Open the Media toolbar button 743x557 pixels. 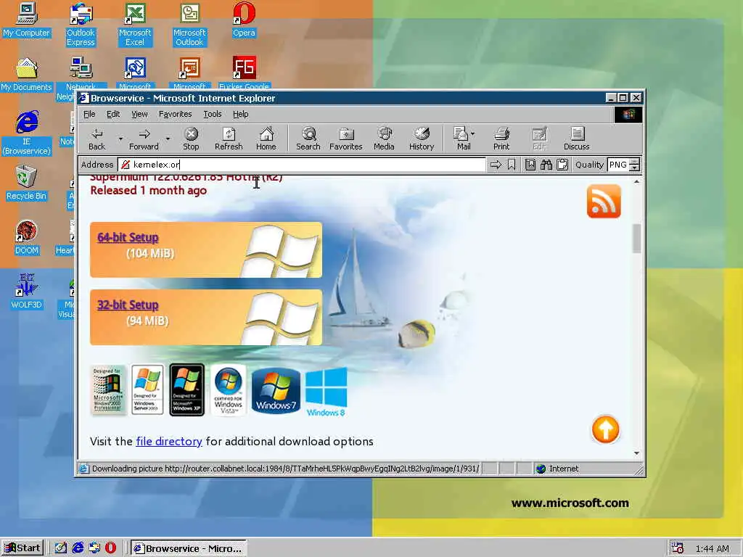point(384,139)
